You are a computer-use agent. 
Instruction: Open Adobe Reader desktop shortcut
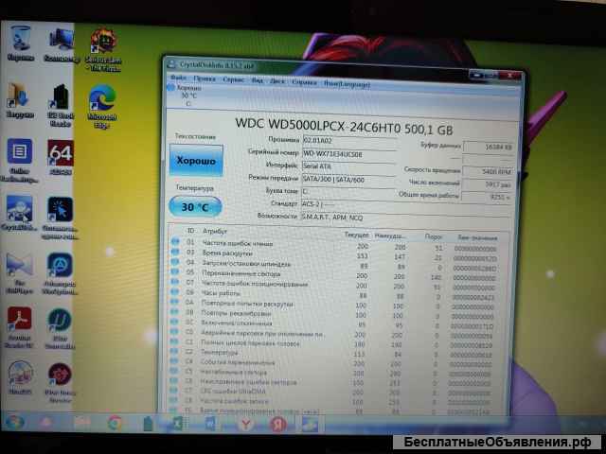coord(19,323)
